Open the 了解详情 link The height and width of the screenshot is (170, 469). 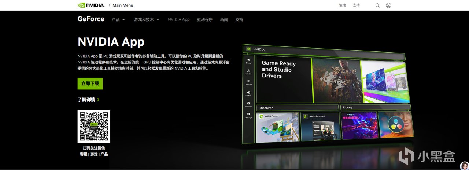coord(86,100)
